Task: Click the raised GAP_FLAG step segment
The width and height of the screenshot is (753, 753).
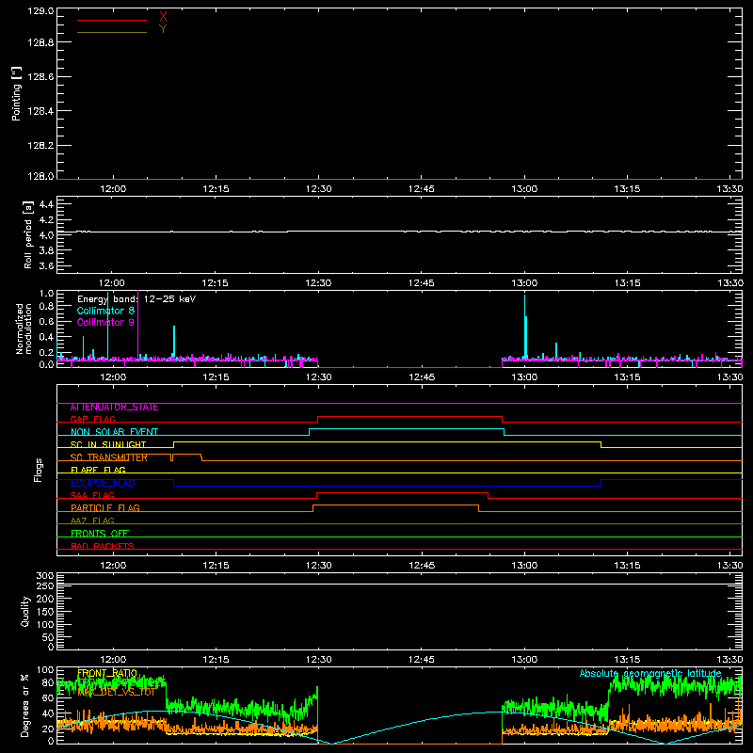Action: click(x=410, y=417)
